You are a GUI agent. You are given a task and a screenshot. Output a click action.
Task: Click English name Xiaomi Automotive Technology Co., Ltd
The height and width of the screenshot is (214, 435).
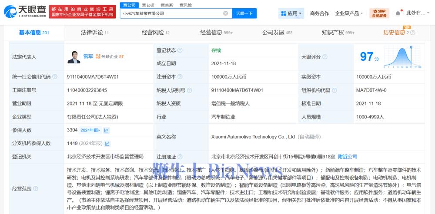coord(253,137)
